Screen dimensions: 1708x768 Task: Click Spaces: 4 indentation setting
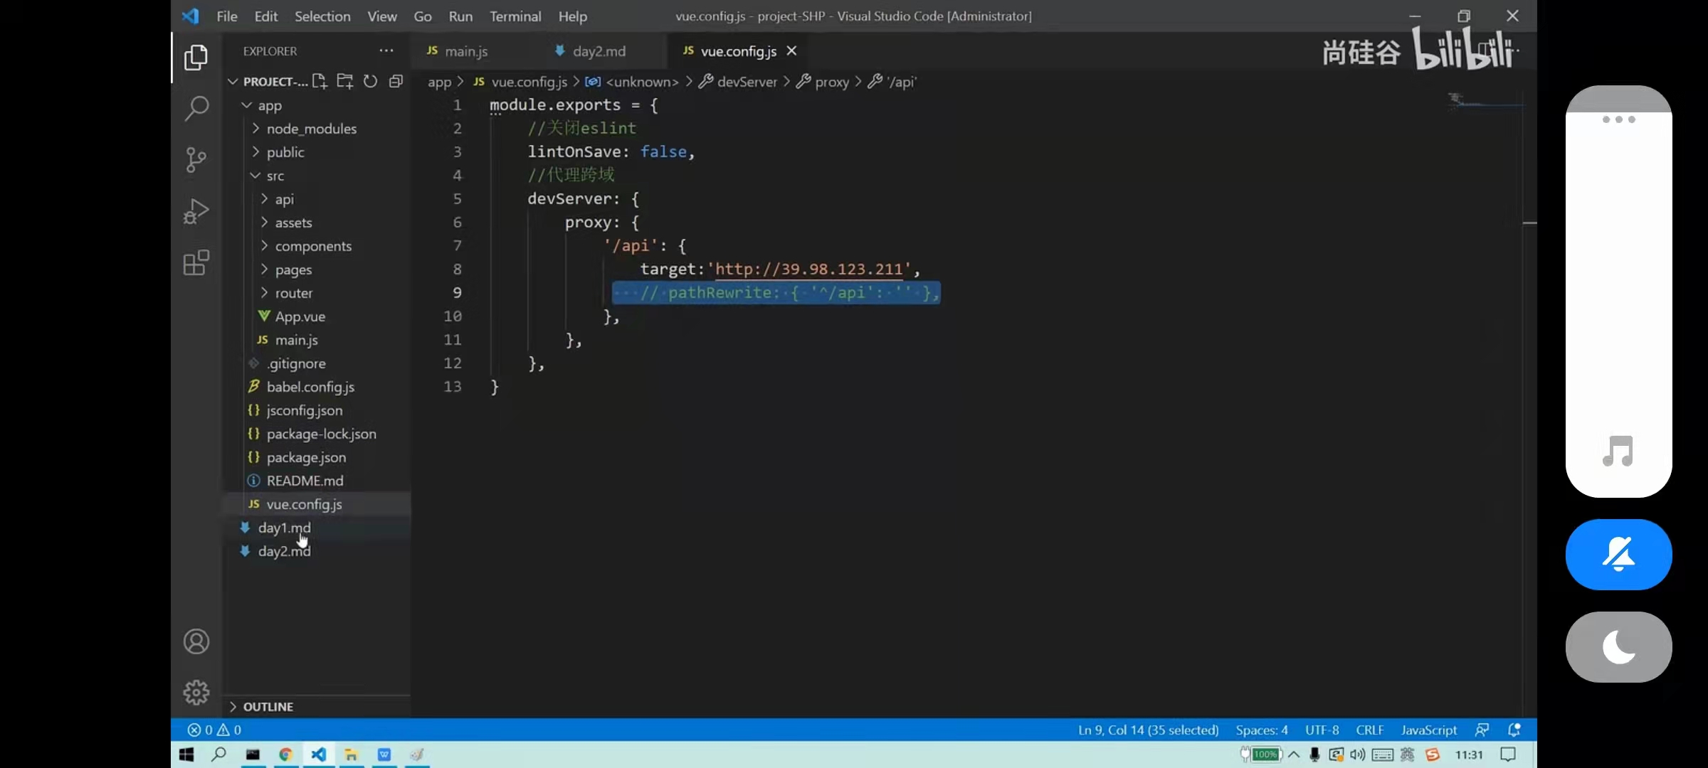click(x=1261, y=730)
